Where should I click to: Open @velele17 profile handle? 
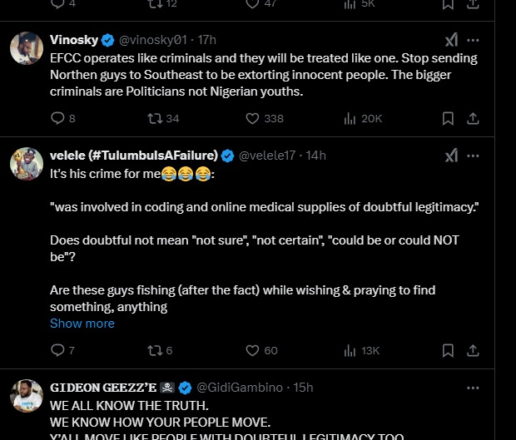[x=270, y=156]
